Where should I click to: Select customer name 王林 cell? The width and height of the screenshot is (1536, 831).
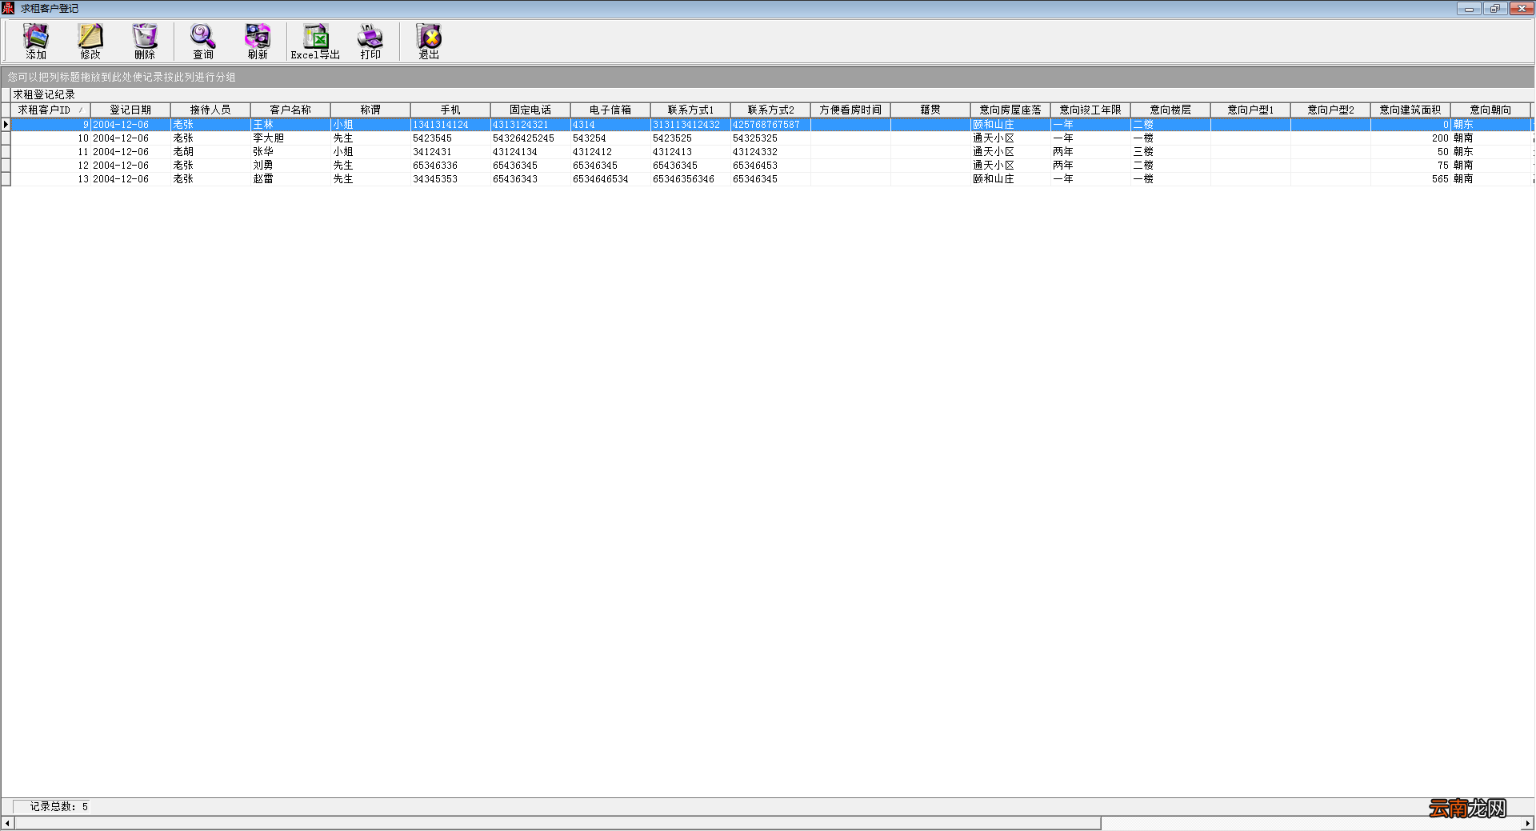click(x=290, y=125)
